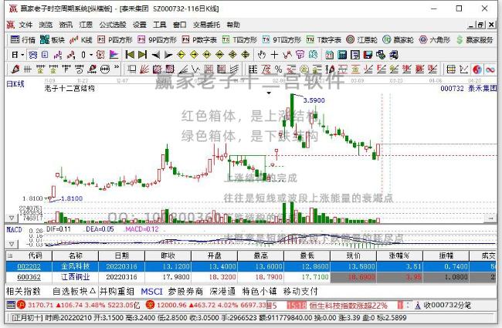The width and height of the screenshot is (502, 328).
Task: Click the calculator icon in toolbar
Action: [342, 55]
